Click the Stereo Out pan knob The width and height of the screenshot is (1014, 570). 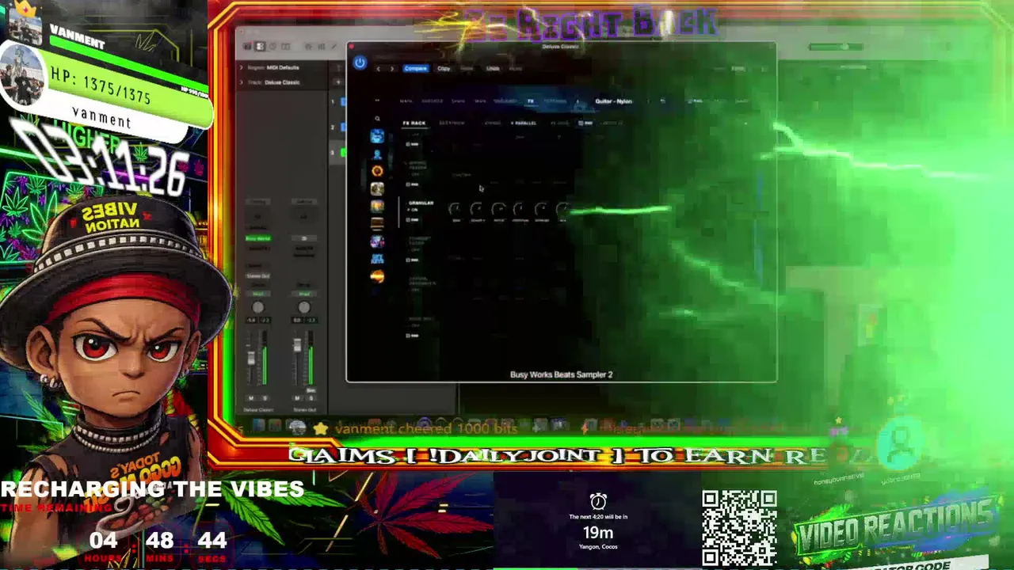[x=304, y=307]
